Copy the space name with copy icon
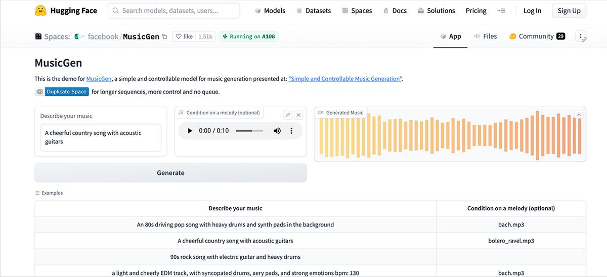 tap(164, 36)
